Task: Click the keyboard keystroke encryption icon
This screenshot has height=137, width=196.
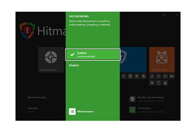Action: coord(165,76)
